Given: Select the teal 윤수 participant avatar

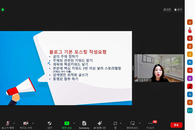Looking at the screenshot, I should tap(190, 111).
